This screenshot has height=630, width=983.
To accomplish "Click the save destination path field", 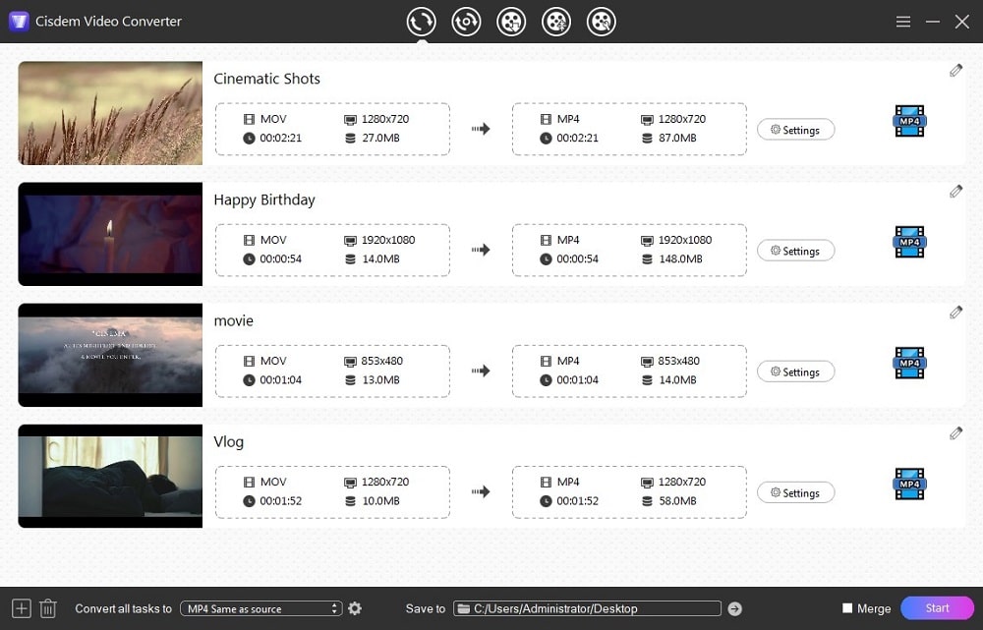I will pyautogui.click(x=587, y=608).
